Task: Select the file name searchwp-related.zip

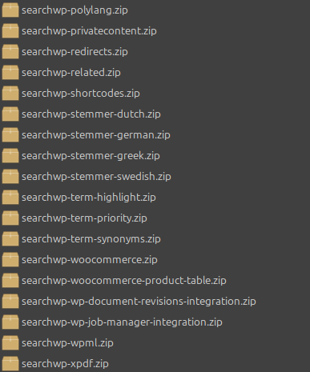Action: (71, 73)
